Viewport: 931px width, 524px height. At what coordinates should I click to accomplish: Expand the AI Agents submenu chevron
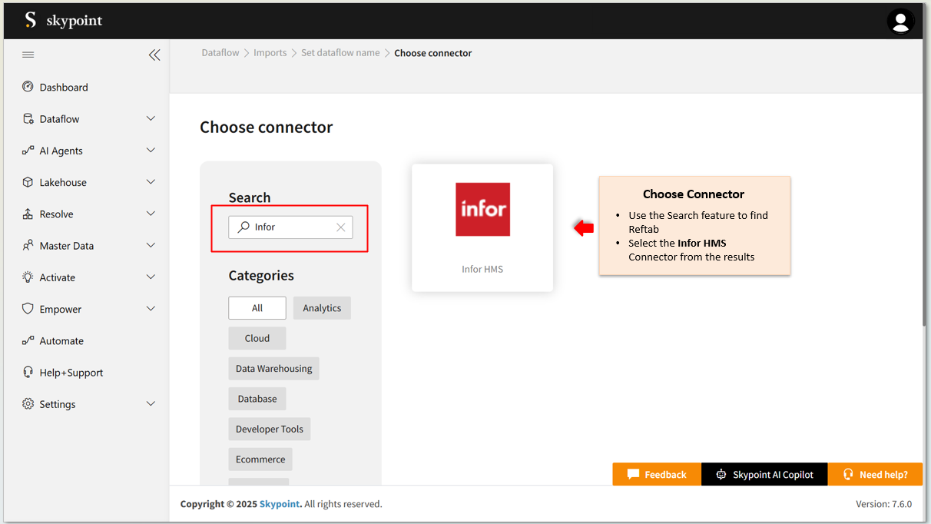(x=151, y=151)
